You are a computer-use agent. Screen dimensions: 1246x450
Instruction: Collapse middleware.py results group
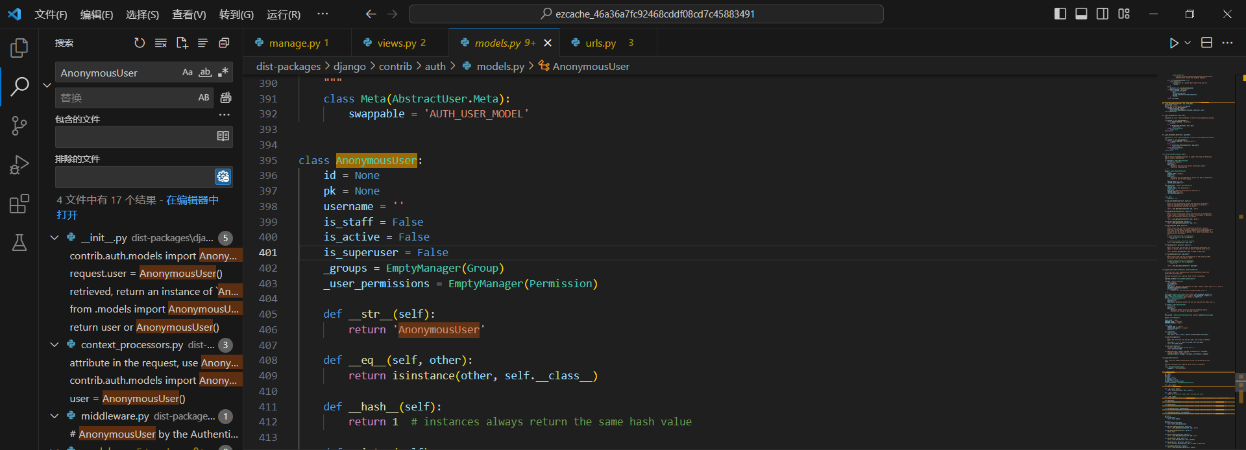pyautogui.click(x=55, y=416)
